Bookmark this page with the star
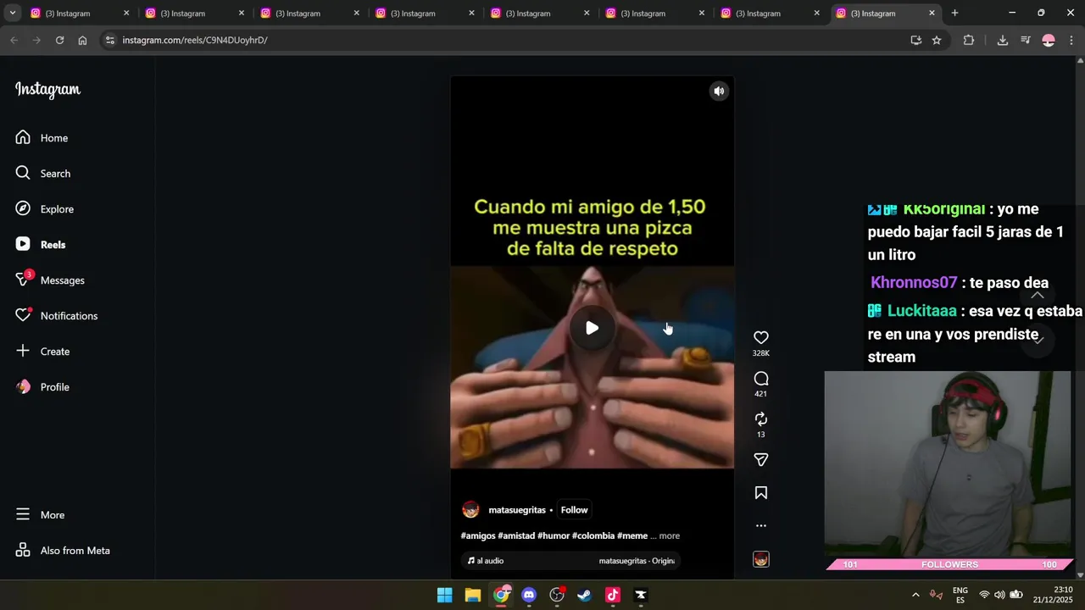Screen dimensions: 1085x610 [937, 40]
